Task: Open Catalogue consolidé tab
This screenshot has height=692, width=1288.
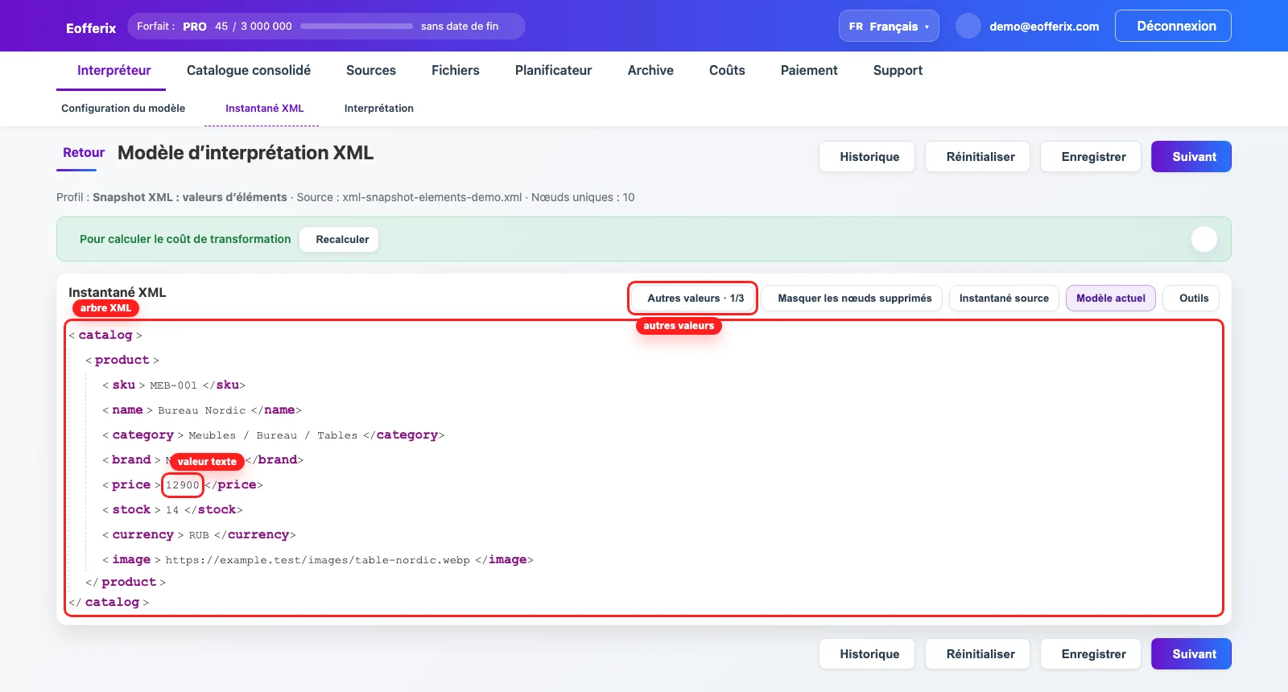Action: coord(249,70)
